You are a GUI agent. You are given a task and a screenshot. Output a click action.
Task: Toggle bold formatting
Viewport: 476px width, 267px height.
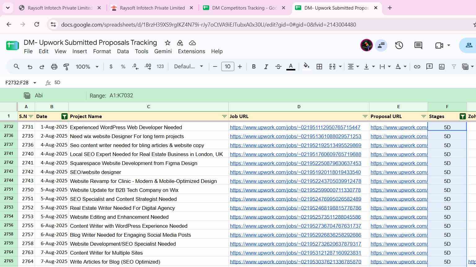click(254, 67)
